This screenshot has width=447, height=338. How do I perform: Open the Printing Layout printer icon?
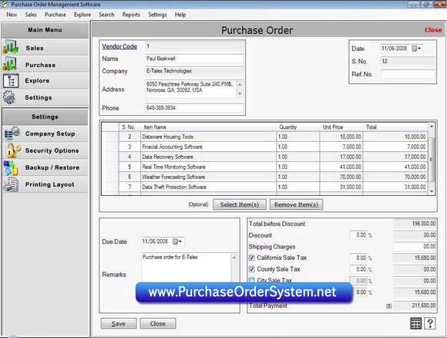click(x=11, y=184)
